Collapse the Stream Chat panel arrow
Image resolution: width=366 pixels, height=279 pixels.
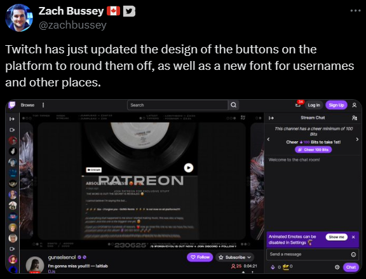click(x=271, y=118)
